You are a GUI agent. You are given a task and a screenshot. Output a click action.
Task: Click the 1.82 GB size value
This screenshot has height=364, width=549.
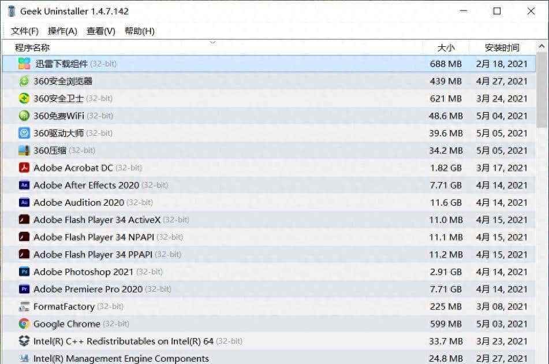point(446,168)
